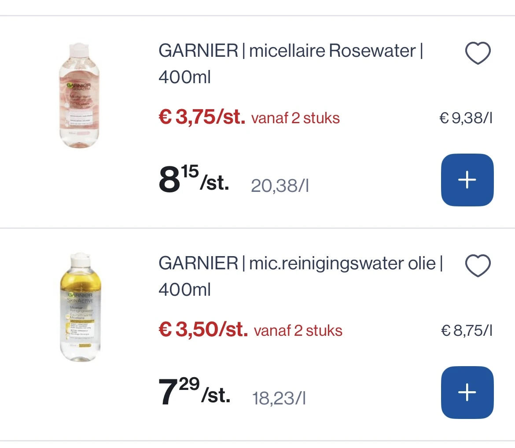Open GARNIER micellaire Rosewater product title
The image size is (515, 448).
click(x=291, y=51)
